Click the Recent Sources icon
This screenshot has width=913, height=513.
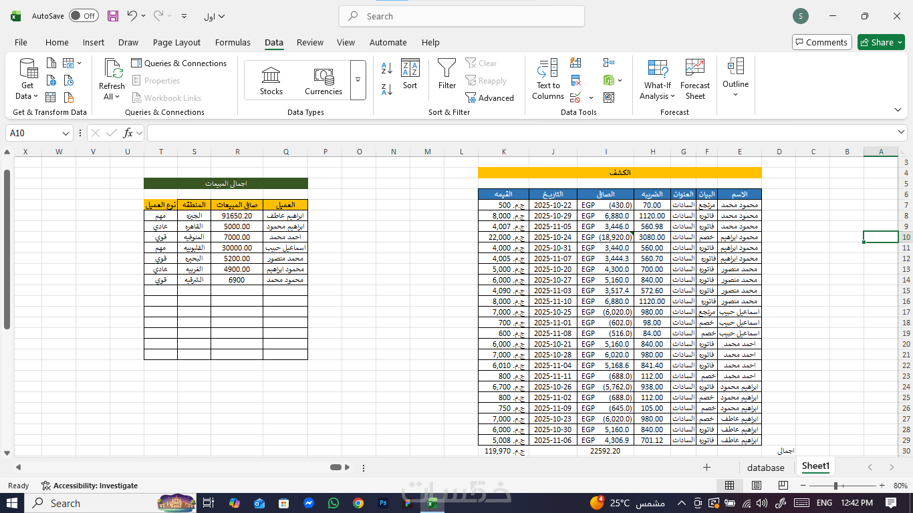(68, 81)
